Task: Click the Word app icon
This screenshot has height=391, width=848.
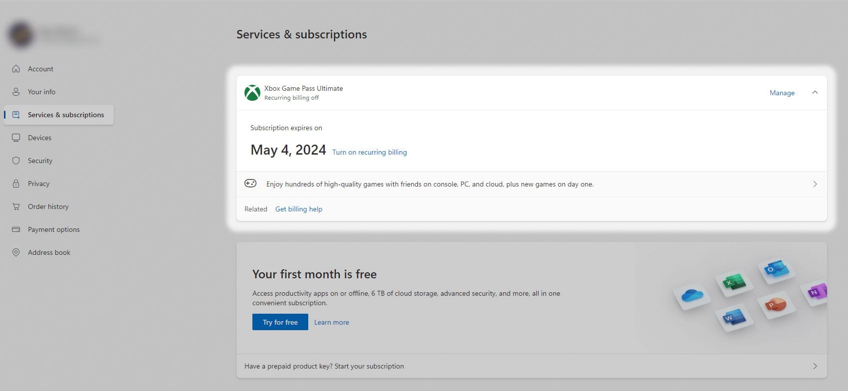Action: [x=733, y=318]
